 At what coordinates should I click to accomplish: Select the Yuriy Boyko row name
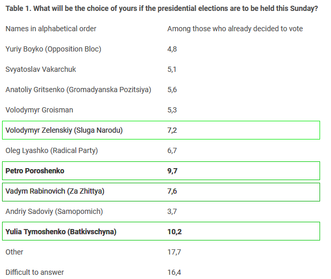click(54, 49)
